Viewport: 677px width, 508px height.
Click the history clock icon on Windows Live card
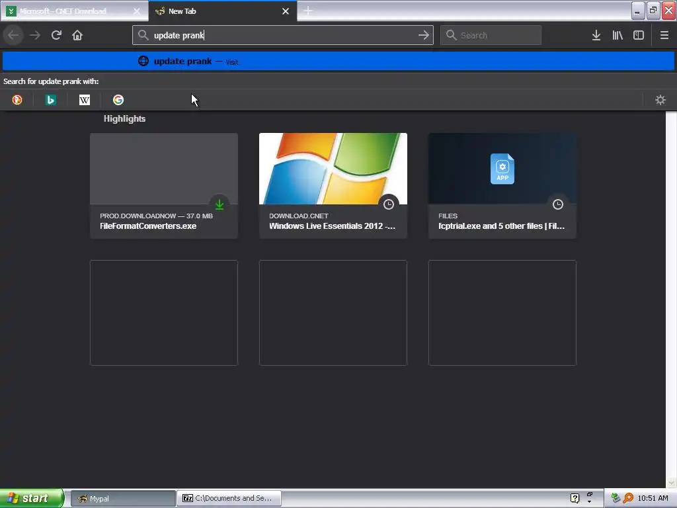point(389,204)
